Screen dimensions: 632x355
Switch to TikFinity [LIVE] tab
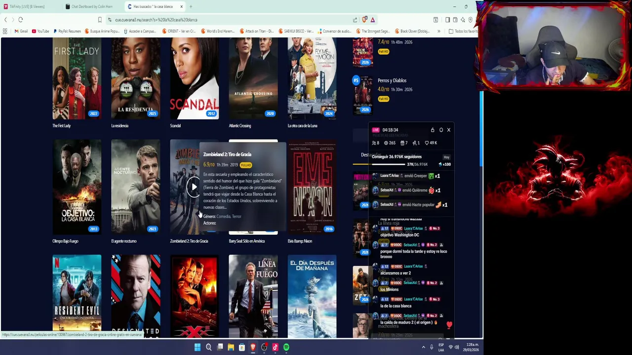pos(31,6)
